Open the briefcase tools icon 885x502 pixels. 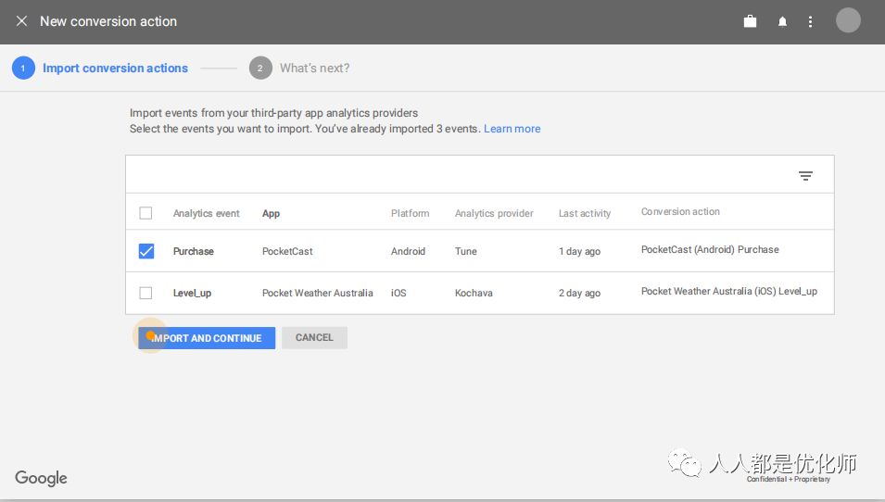pos(750,21)
